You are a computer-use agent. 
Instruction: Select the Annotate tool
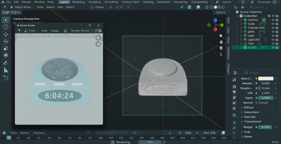coord(6,63)
